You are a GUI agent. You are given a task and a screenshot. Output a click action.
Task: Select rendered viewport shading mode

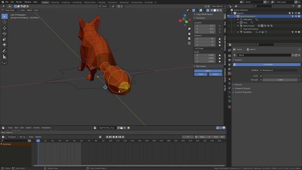click(x=221, y=10)
